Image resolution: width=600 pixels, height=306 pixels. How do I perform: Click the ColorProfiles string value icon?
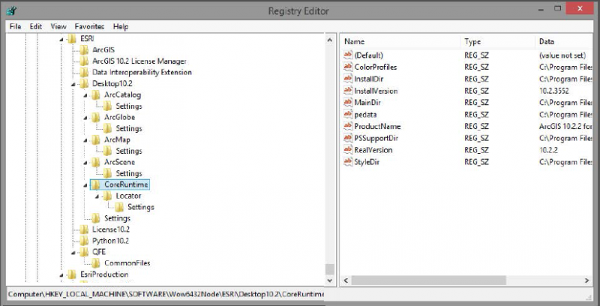[348, 67]
